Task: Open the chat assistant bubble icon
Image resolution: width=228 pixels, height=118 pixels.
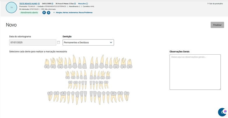Action: 222,112
